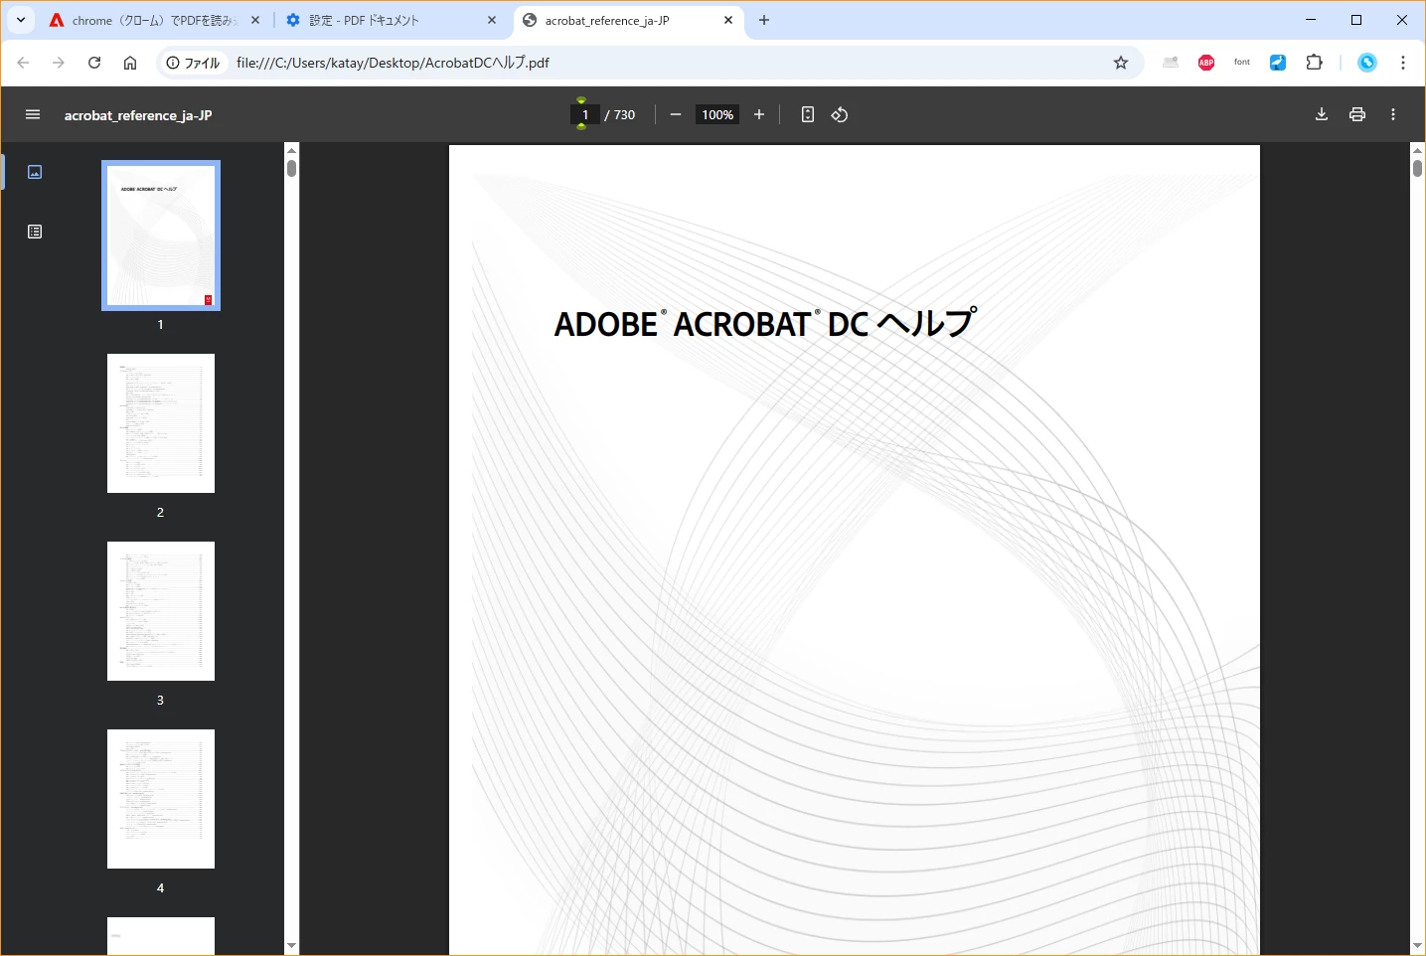The height and width of the screenshot is (956, 1426).
Task: Click the ADOBE ACROBAT DC ヘルプ title
Action: pyautogui.click(x=765, y=323)
